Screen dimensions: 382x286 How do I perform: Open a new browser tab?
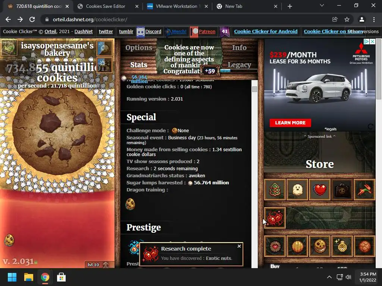[289, 6]
